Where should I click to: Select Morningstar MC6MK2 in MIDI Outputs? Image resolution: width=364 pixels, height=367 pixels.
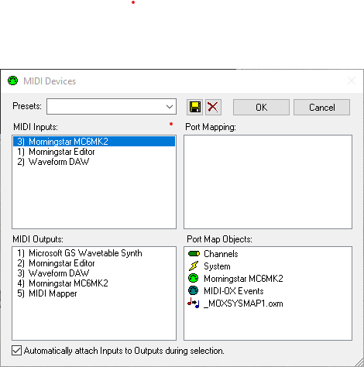pos(94,283)
